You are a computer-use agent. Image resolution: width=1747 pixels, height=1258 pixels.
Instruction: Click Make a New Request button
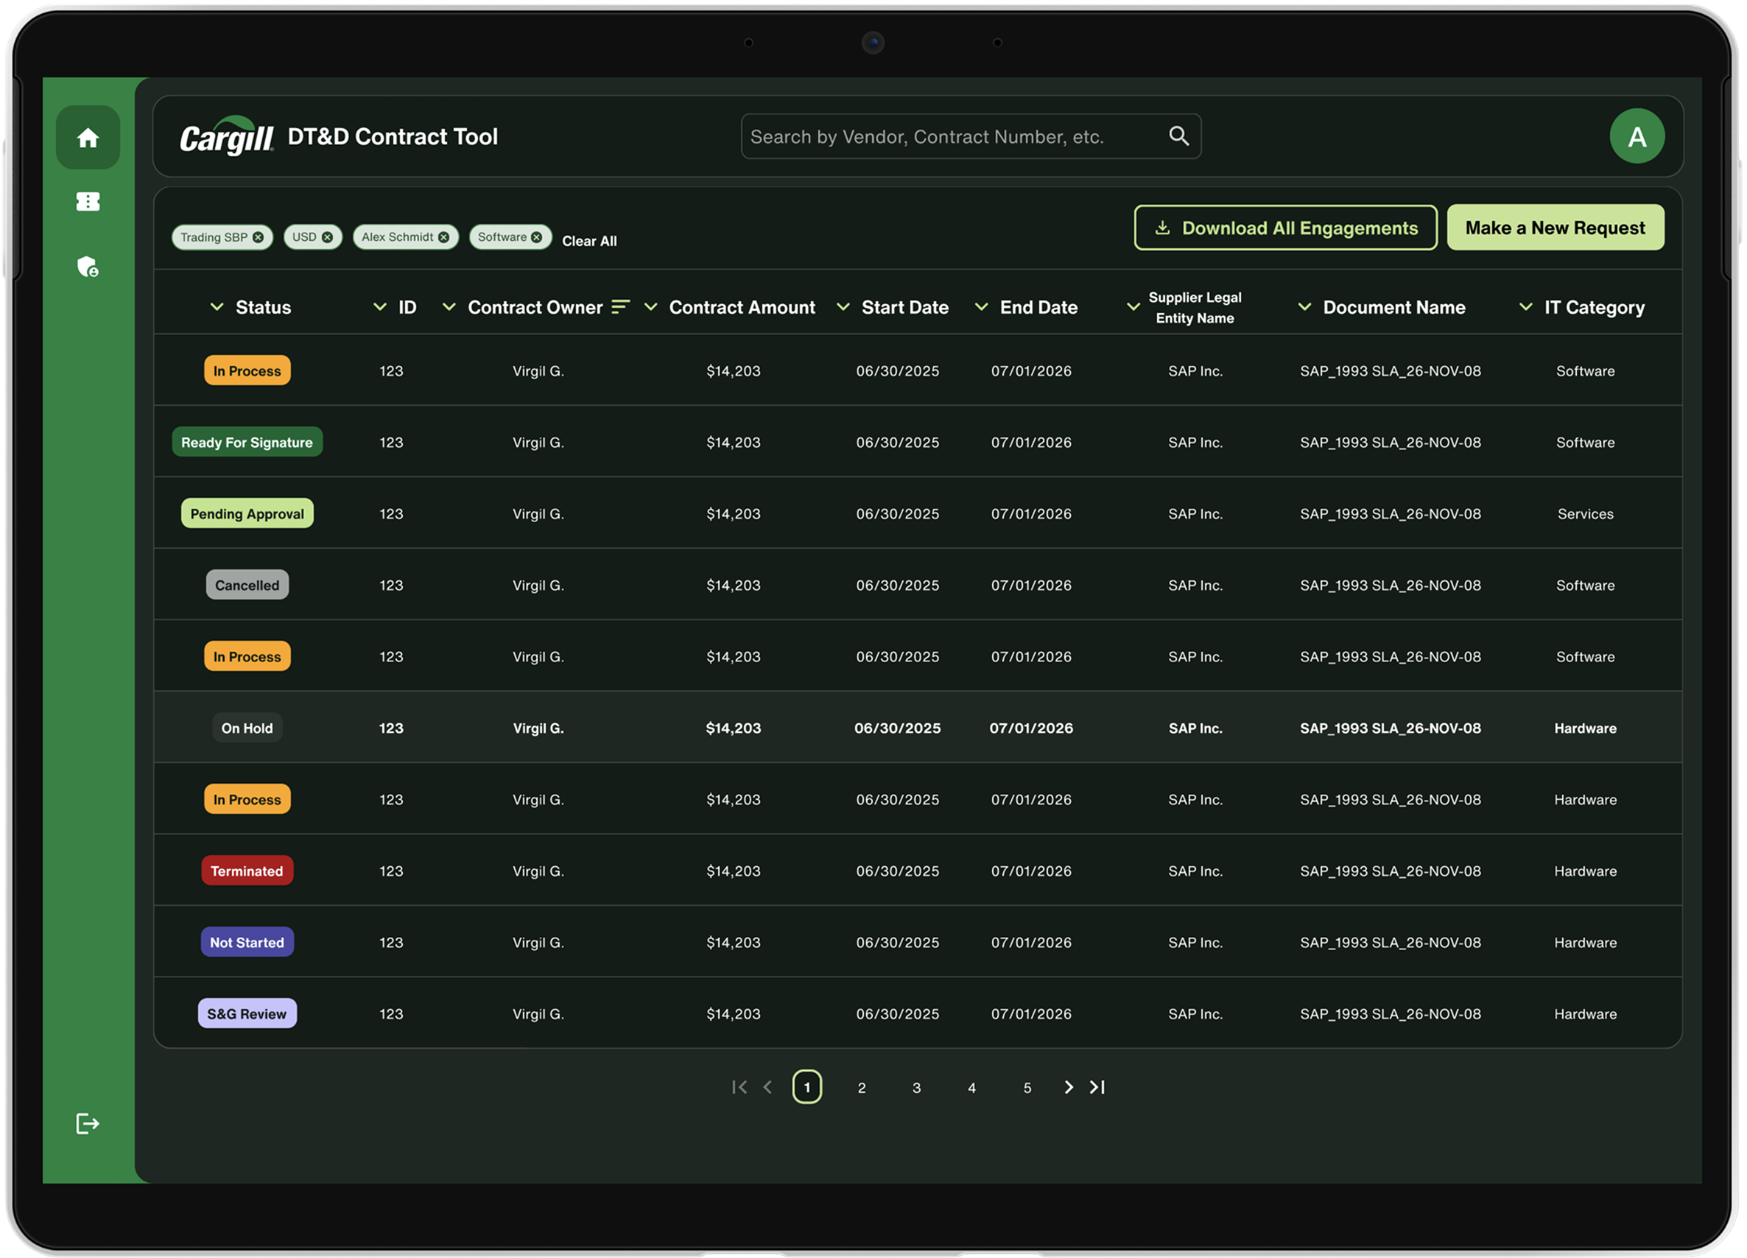[1556, 228]
